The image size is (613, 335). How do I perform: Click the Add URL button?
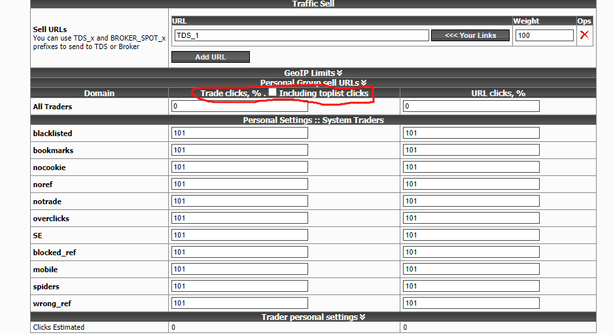(210, 57)
